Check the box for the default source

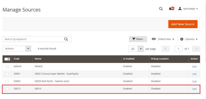coord(7,67)
